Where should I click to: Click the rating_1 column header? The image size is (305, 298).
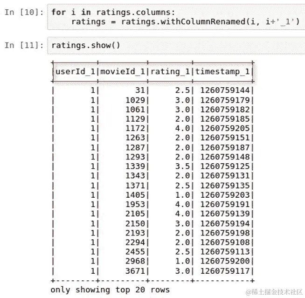170,71
